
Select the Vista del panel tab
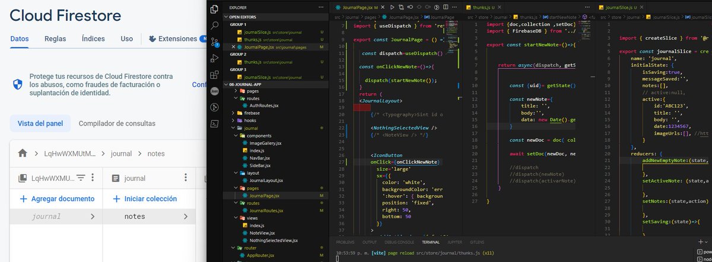click(x=40, y=123)
